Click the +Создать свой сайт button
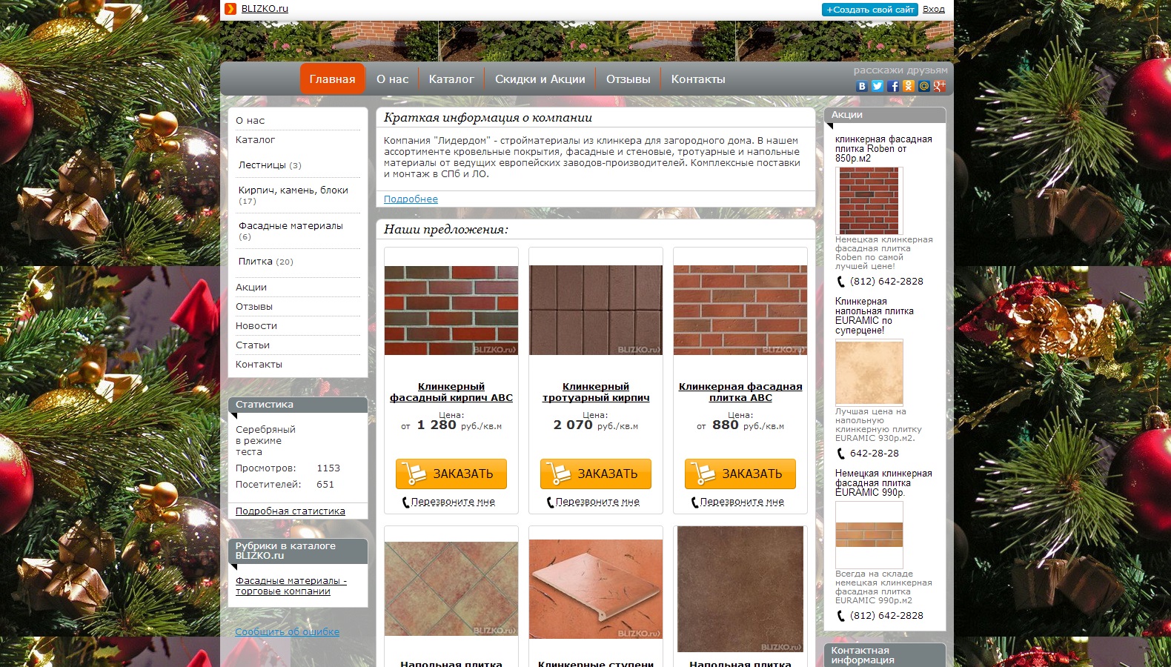1171x667 pixels. (870, 10)
